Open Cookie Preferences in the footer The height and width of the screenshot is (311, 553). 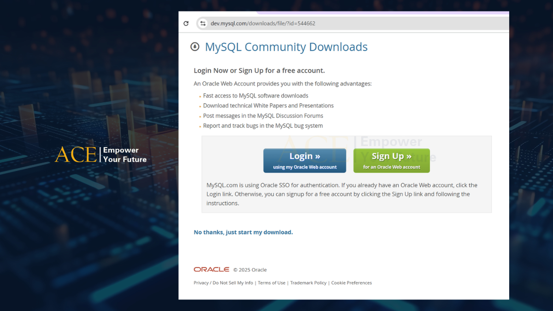[351, 283]
